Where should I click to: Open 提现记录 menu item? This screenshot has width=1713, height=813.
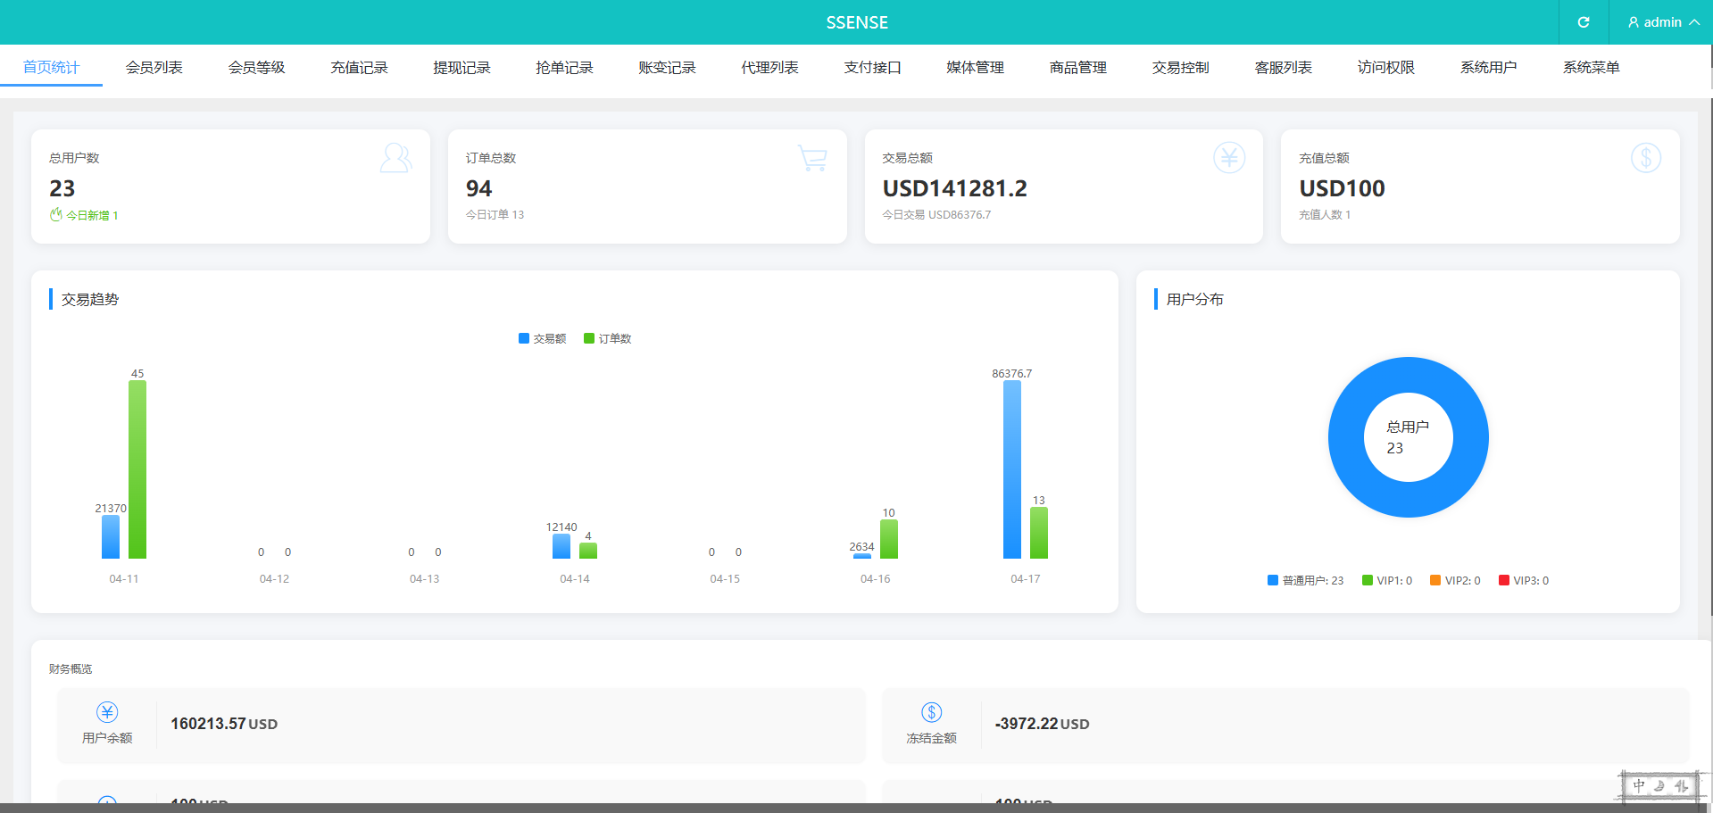click(x=462, y=67)
